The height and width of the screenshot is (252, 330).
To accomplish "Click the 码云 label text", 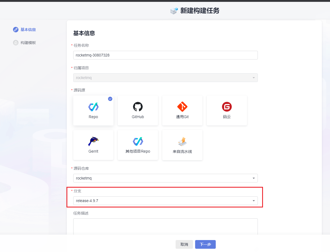I will [x=227, y=117].
